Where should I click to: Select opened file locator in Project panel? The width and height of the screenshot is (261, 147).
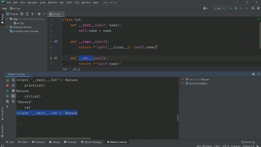pos(22,14)
